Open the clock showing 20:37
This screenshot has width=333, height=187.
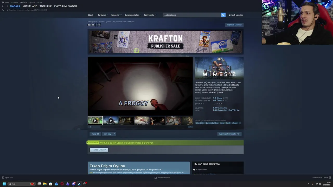tap(326, 184)
